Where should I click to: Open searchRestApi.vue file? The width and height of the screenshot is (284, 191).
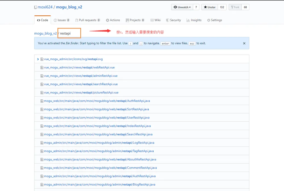coord(81,84)
